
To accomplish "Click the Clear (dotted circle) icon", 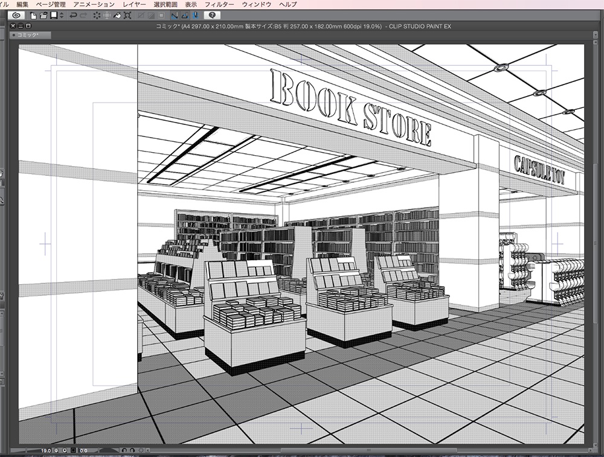I will 97,16.
